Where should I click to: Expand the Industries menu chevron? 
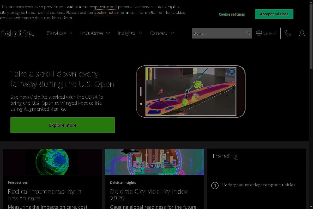click(108, 33)
